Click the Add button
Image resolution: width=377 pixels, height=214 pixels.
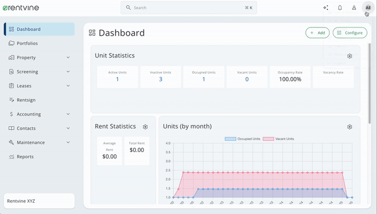click(x=317, y=33)
